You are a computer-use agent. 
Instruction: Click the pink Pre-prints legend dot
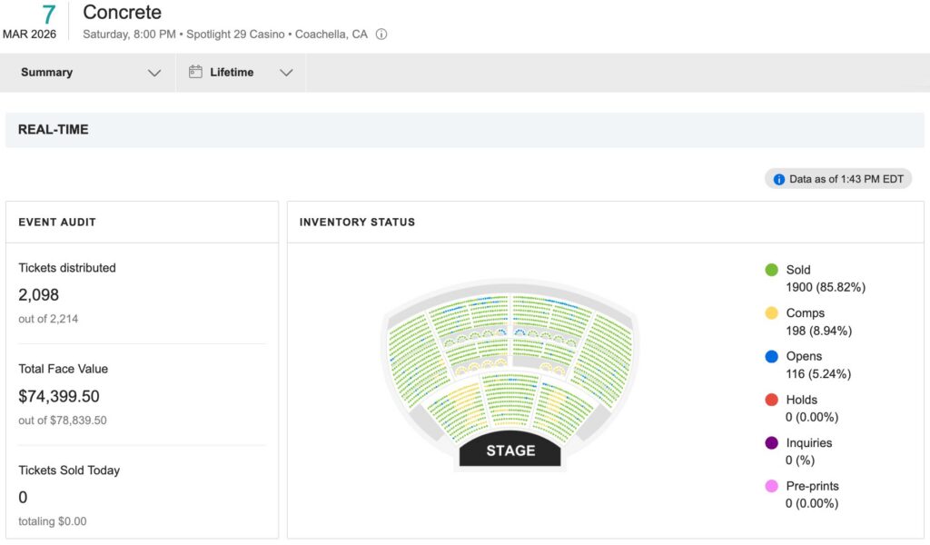771,486
